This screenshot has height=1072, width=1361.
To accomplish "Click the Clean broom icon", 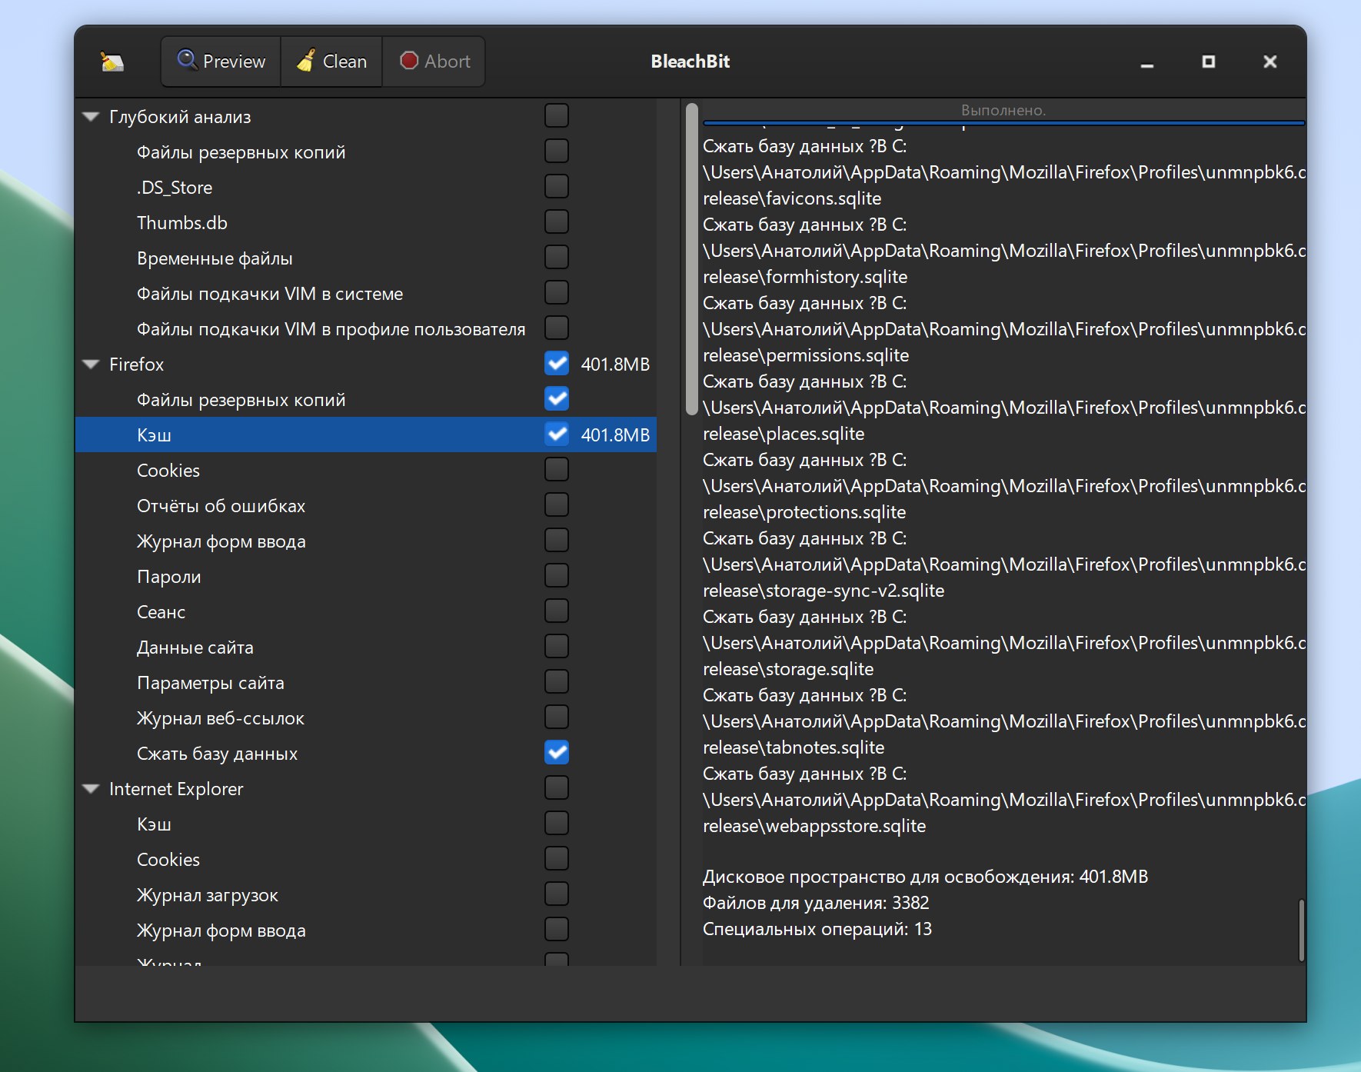I will [306, 61].
